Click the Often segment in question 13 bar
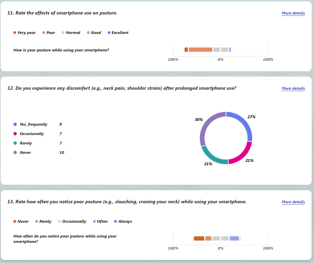Image resolution: width=314 pixels, height=263 pixels. pyautogui.click(x=234, y=238)
